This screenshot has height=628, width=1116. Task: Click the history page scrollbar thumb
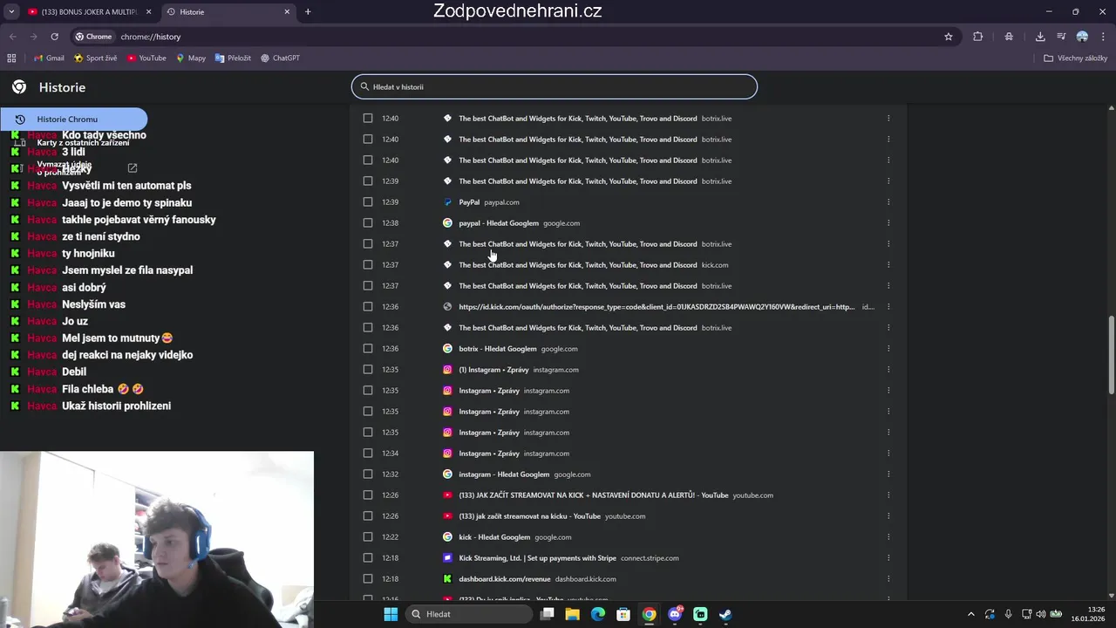(1111, 355)
